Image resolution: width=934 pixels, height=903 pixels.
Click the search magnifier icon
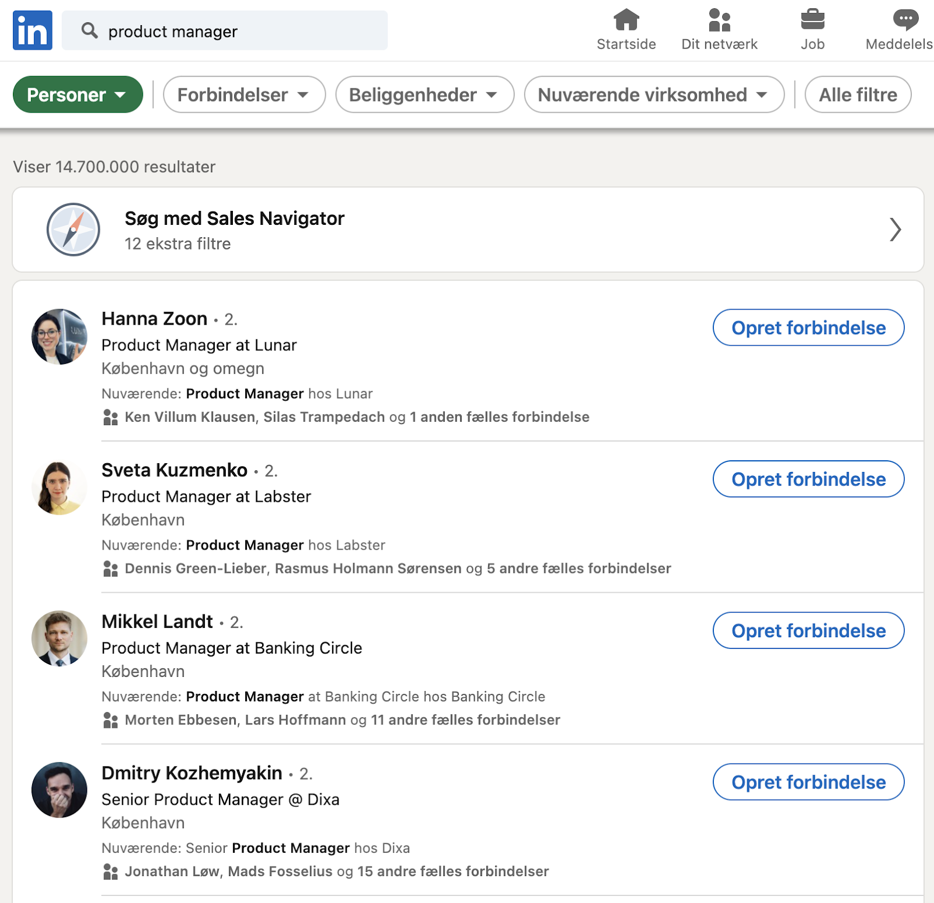point(89,30)
